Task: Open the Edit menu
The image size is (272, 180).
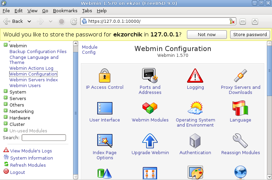Action: [x=18, y=11]
